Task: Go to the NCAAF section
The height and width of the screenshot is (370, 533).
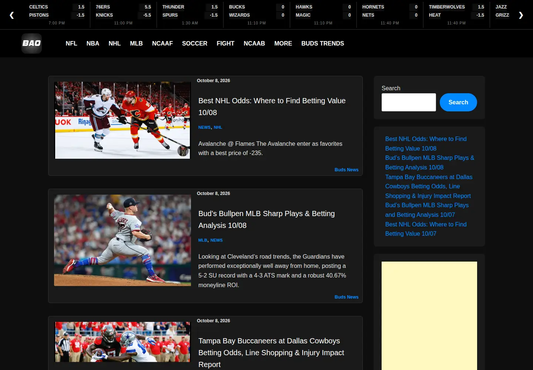Action: [162, 43]
